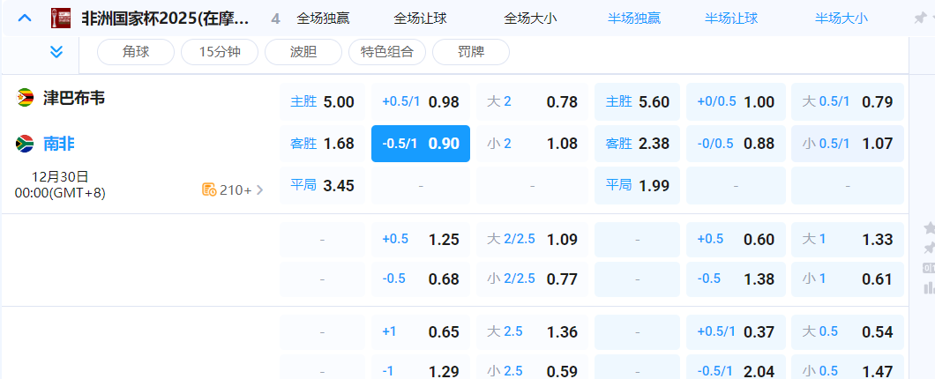Pin the league with the pushpin icon
The width and height of the screenshot is (935, 379).
click(x=919, y=19)
